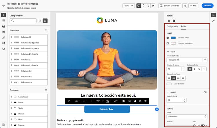The image size is (217, 128).
Task: Click Radio de borde input showing 10
Action: [x=175, y=100]
